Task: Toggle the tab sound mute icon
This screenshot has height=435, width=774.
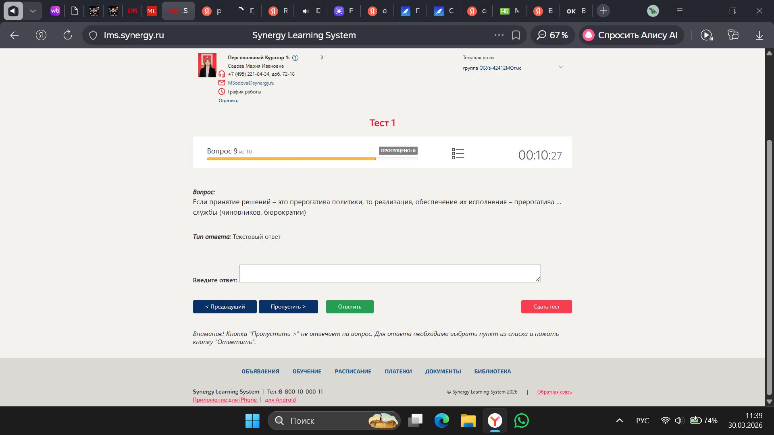Action: click(x=13, y=11)
